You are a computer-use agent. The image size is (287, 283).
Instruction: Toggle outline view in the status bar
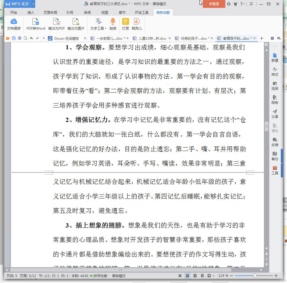pos(195,276)
